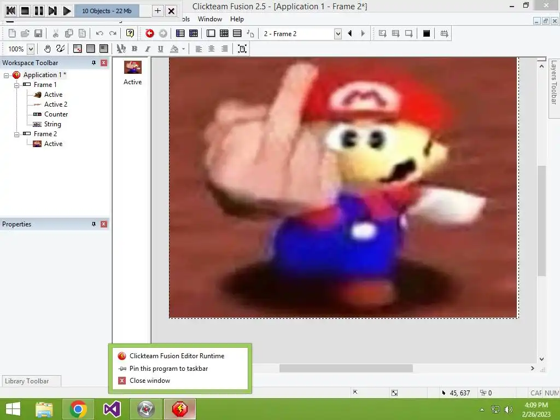The image size is (560, 420).
Task: Open the Storyboard editor icon
Action: (180, 33)
